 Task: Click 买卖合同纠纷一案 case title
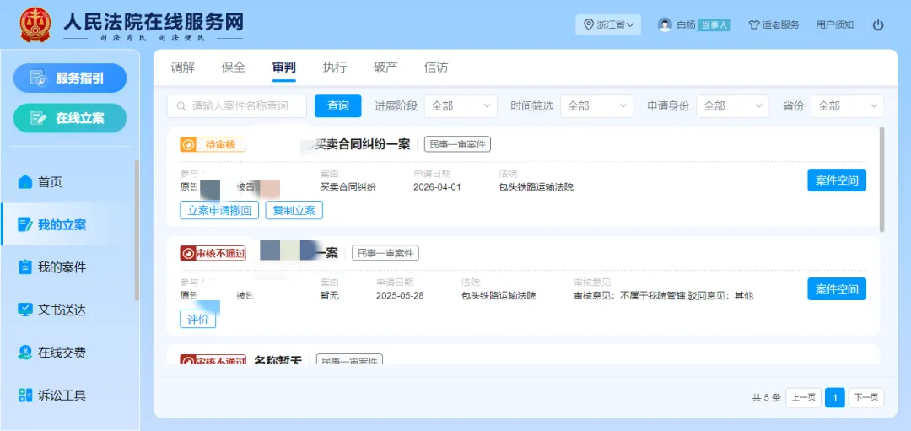point(363,144)
